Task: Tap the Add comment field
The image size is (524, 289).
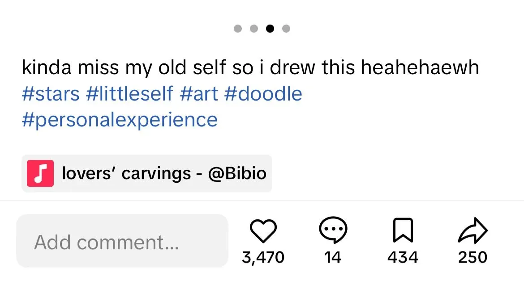Action: 122,242
